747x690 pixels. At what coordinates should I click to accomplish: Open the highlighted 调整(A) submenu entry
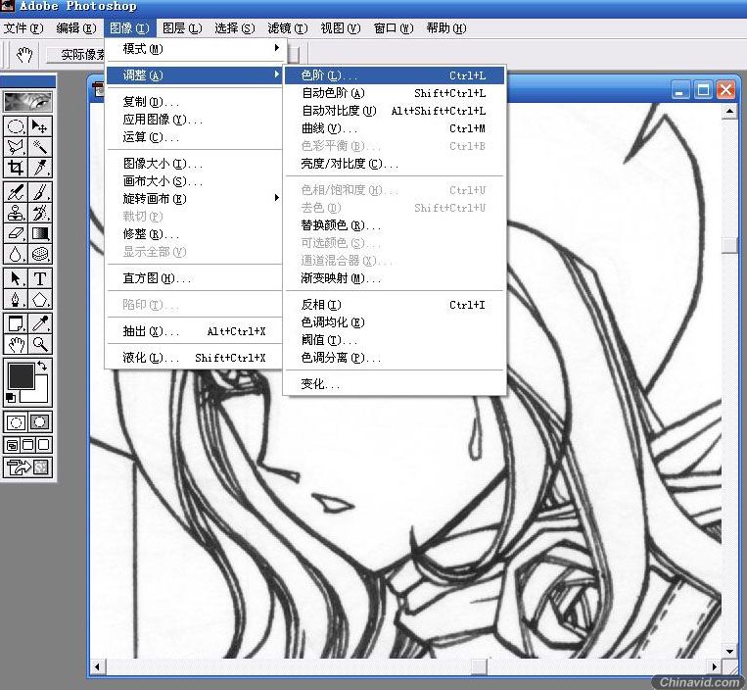click(x=194, y=75)
